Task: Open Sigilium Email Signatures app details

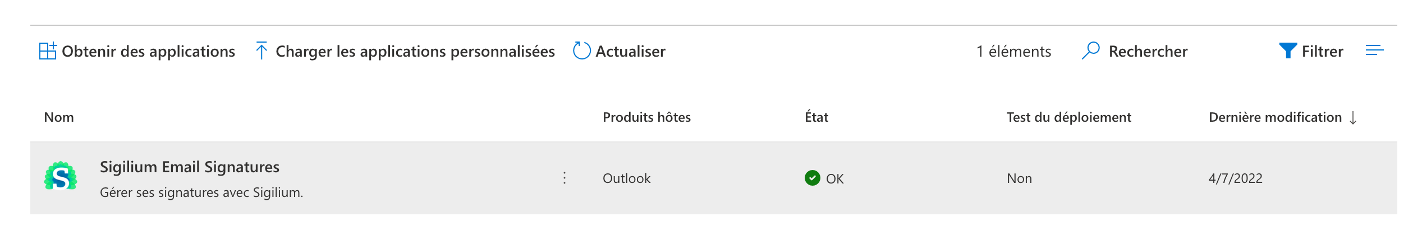Action: pos(190,167)
